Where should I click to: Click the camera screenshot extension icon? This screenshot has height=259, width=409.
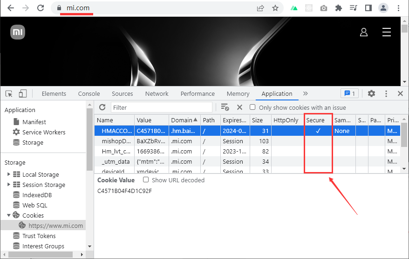click(x=324, y=8)
